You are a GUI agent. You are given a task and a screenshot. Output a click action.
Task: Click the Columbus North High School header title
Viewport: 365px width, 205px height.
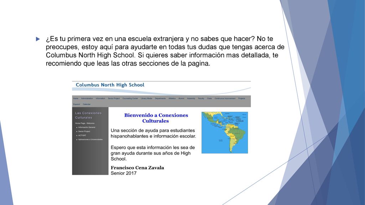(110, 85)
